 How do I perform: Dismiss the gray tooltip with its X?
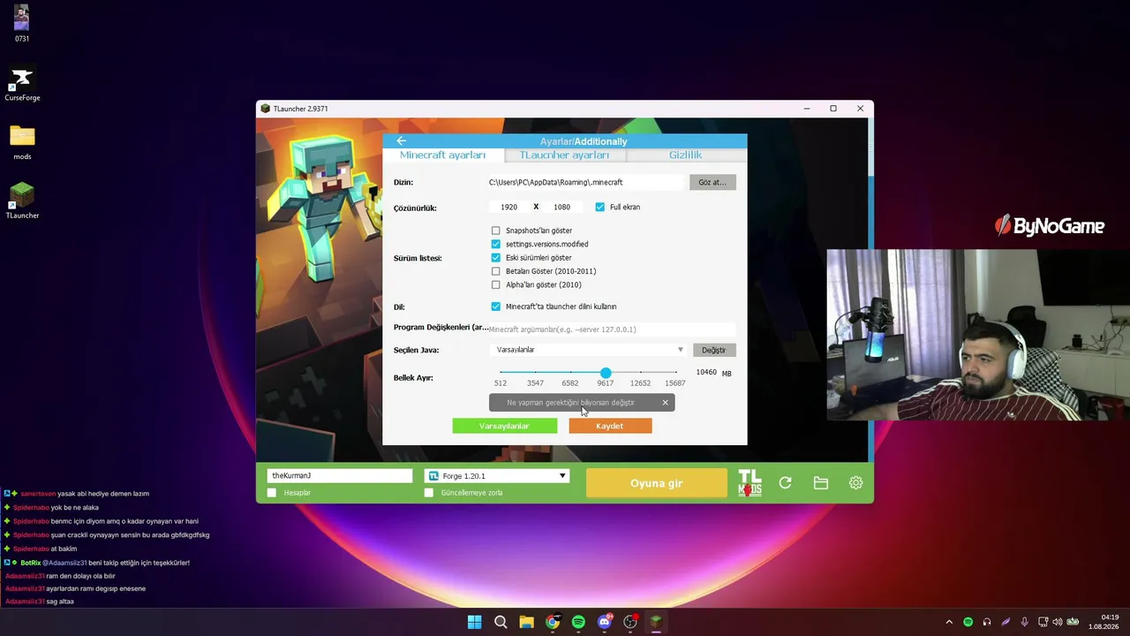tap(666, 403)
